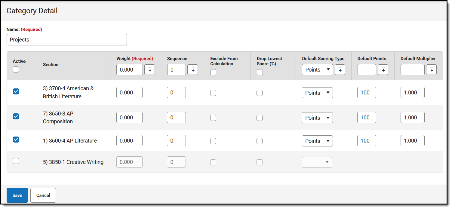
Task: Check header Exclude From Calculation checkbox
Action: coord(213,72)
